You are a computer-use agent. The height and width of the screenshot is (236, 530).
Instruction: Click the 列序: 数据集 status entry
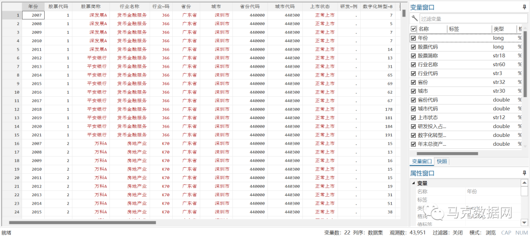tap(368, 233)
